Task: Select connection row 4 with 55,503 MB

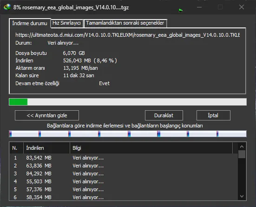Action: point(124,181)
